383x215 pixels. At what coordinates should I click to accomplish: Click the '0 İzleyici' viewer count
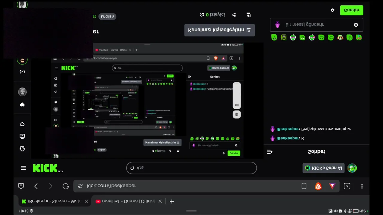click(x=212, y=15)
